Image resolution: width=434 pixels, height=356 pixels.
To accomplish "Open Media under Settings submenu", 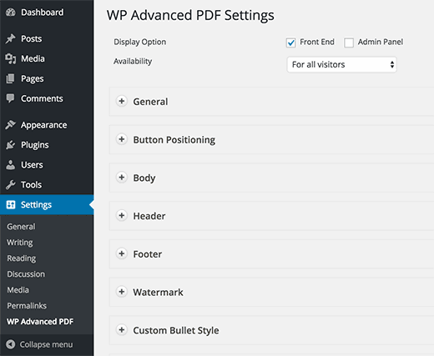I will click(x=18, y=290).
